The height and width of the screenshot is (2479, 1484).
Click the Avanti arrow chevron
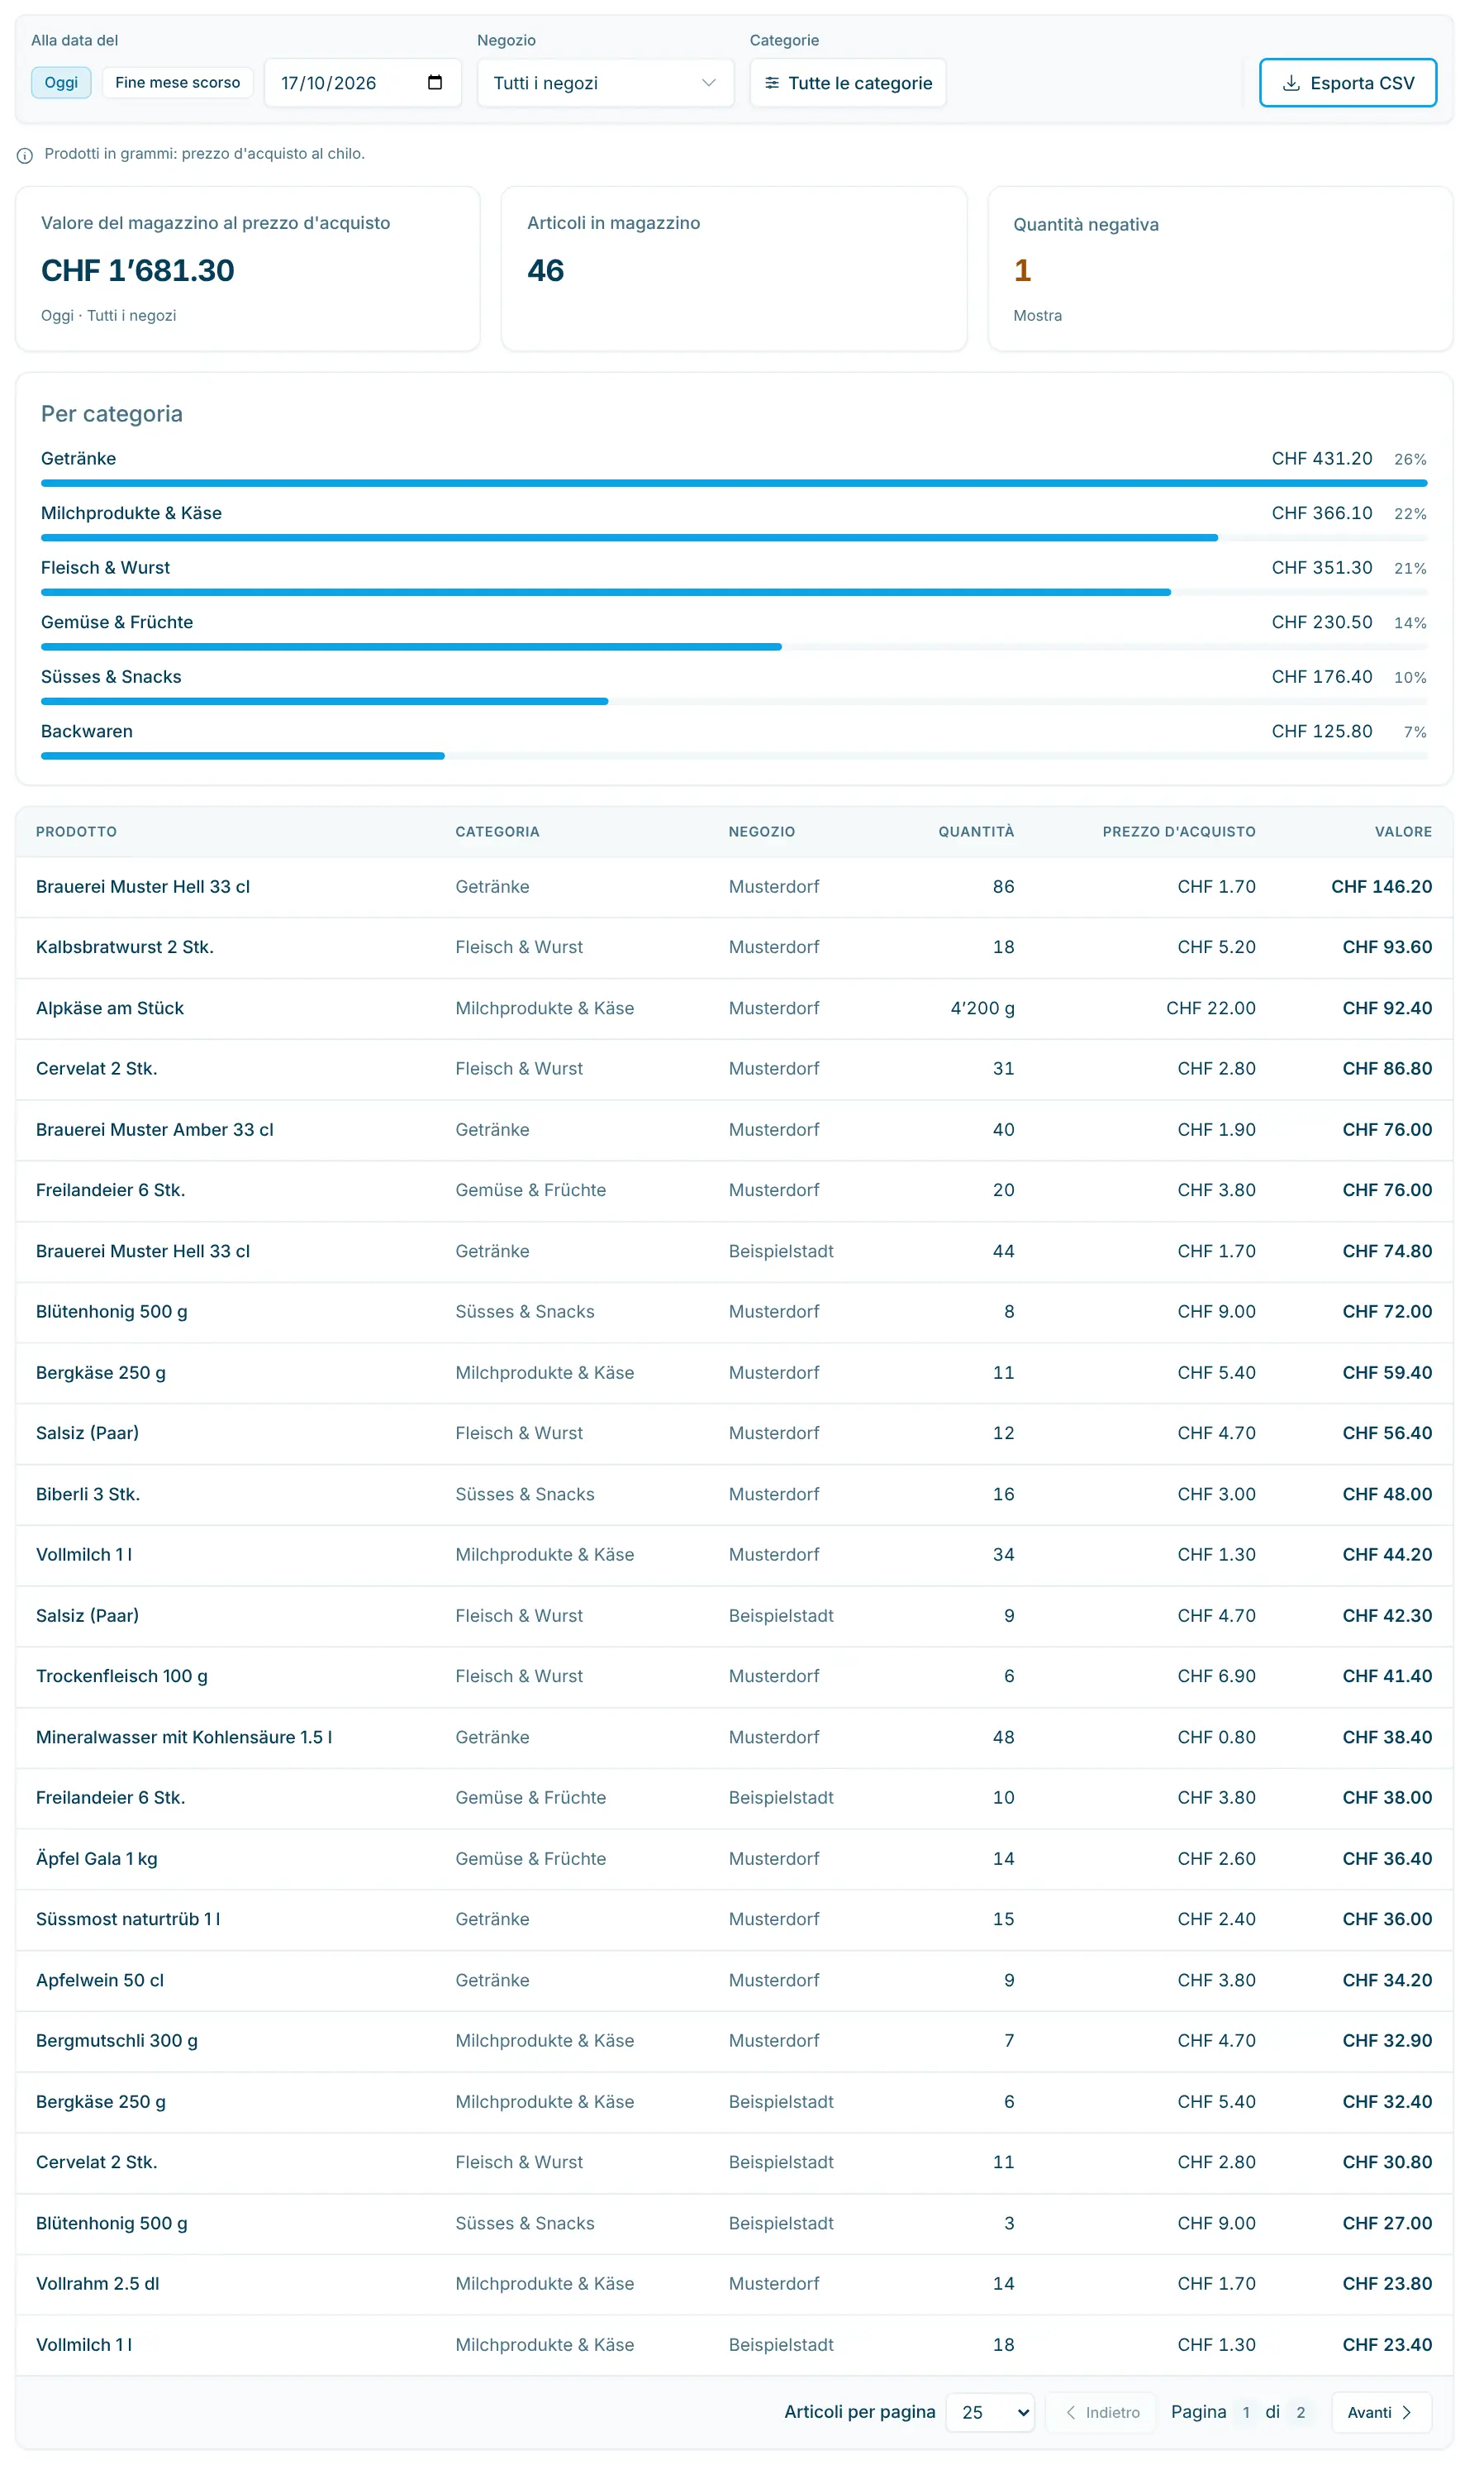tap(1407, 2412)
